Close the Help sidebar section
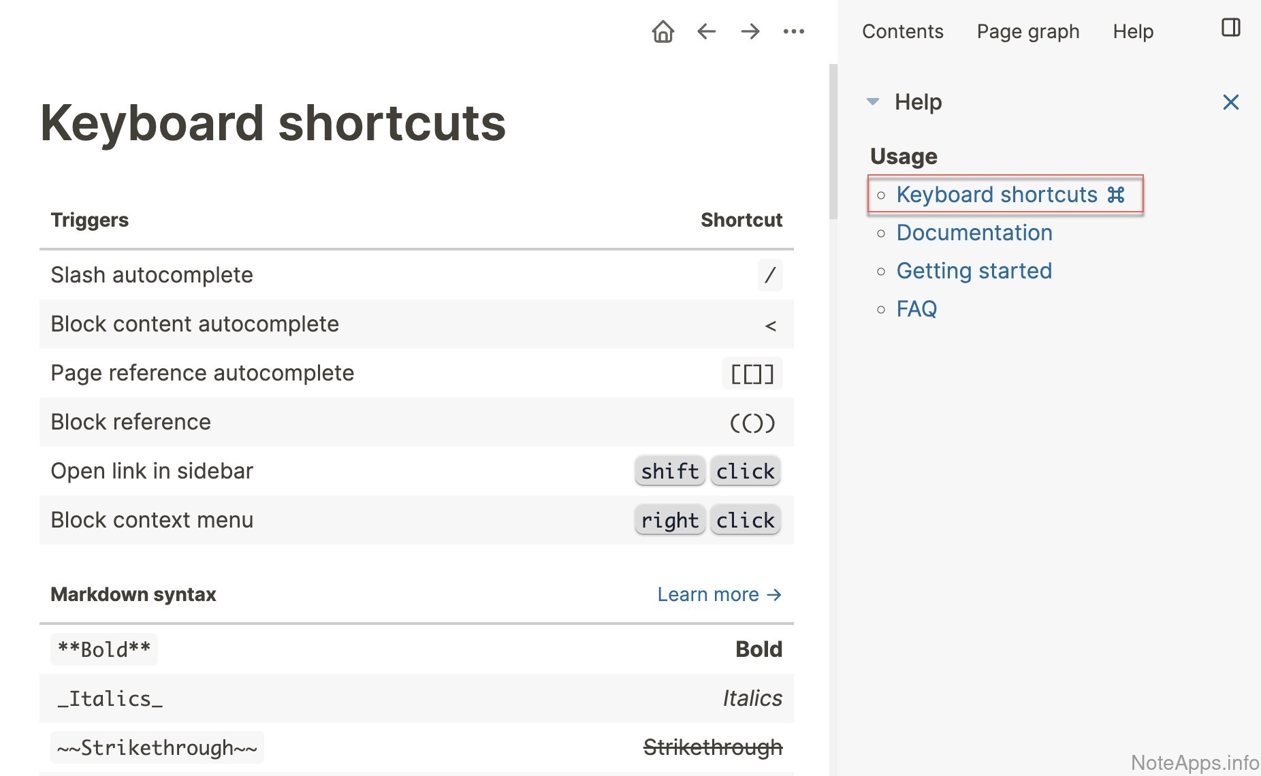Screen dimensions: 1261x776 [1230, 102]
